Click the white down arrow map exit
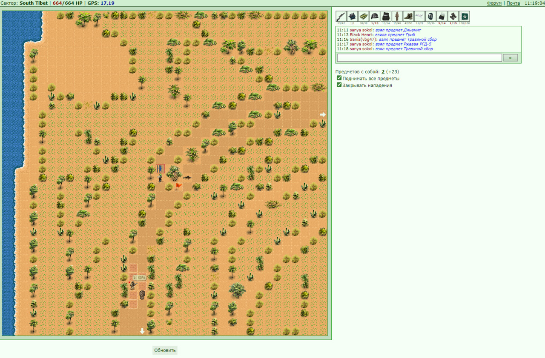Viewport: 545px width, 358px height. pyautogui.click(x=142, y=331)
